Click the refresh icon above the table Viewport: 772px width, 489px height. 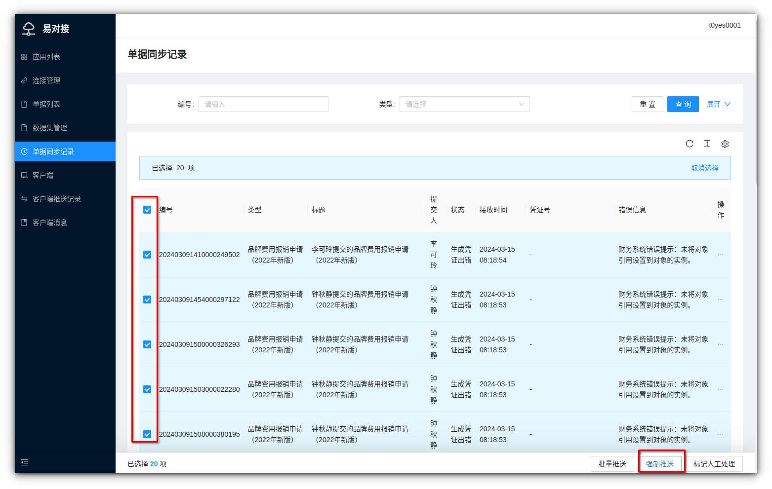tap(689, 144)
